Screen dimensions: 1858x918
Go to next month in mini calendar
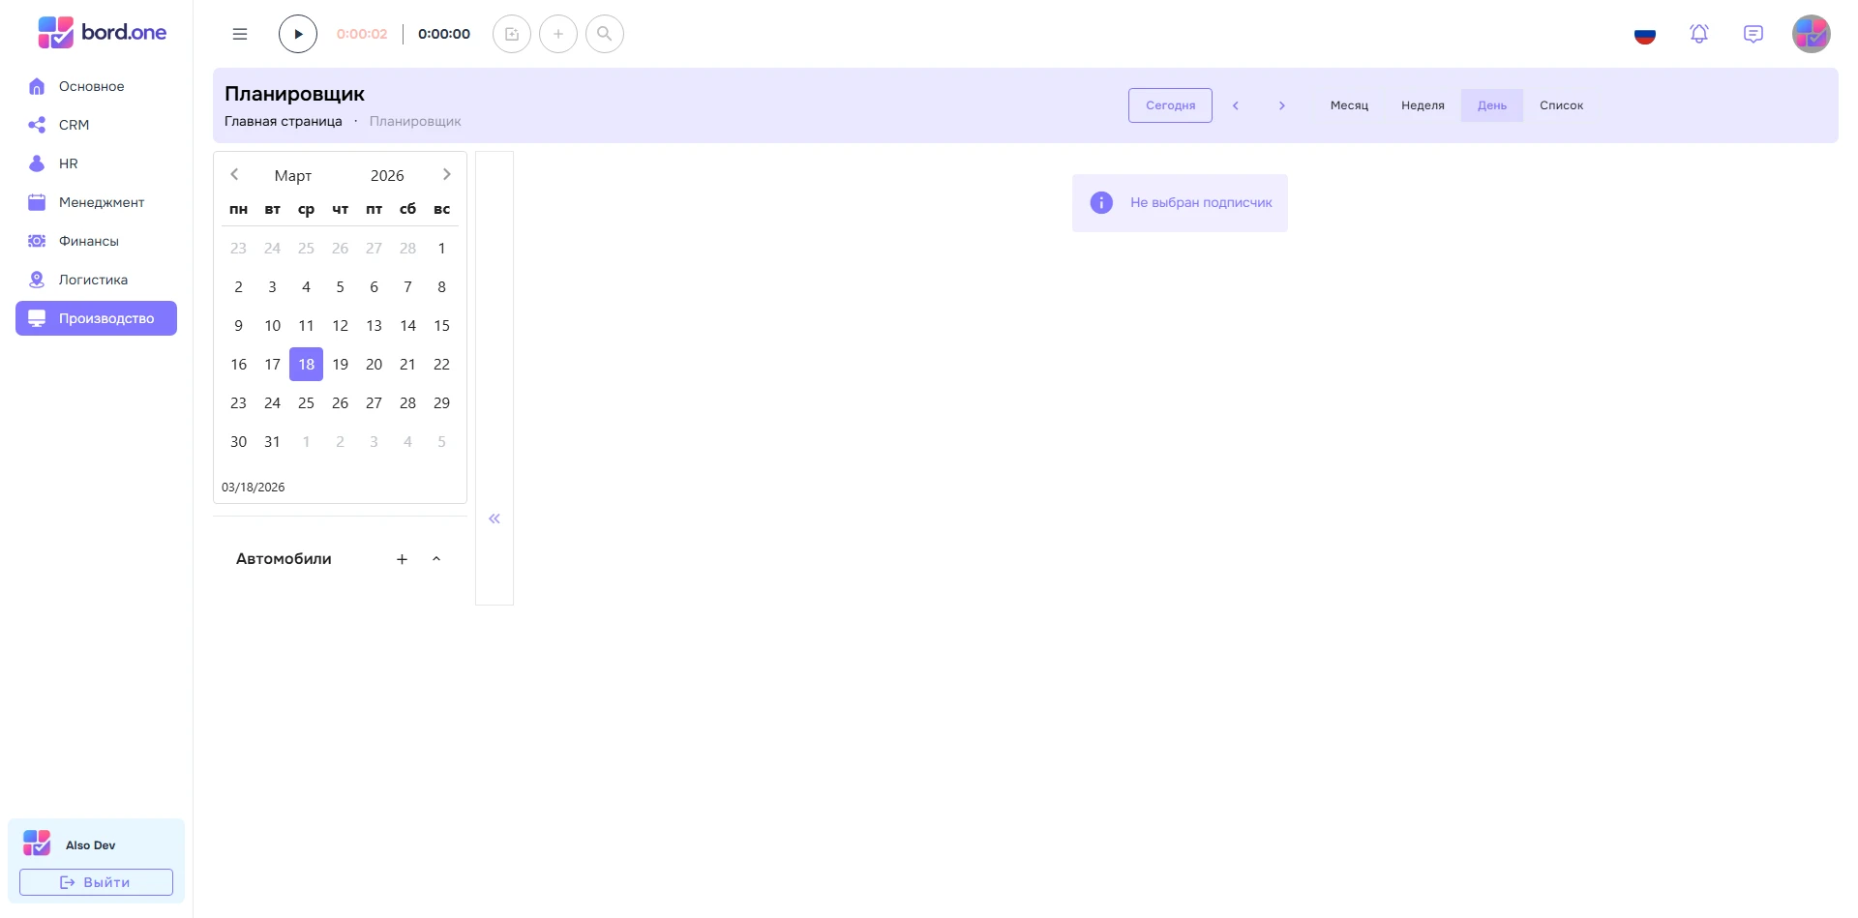pos(446,174)
